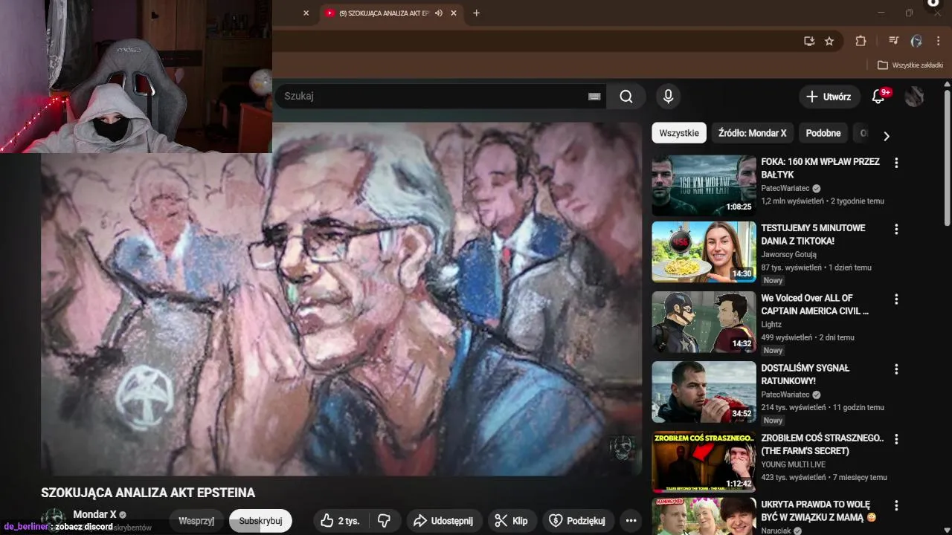Click the Klip scissors button
The height and width of the screenshot is (535, 952).
point(512,521)
